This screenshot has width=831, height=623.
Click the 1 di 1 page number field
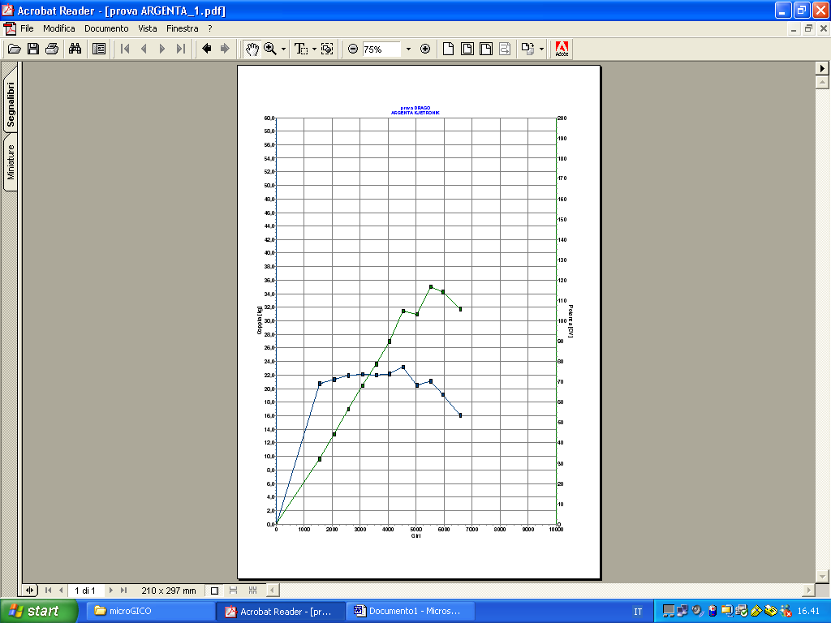85,591
